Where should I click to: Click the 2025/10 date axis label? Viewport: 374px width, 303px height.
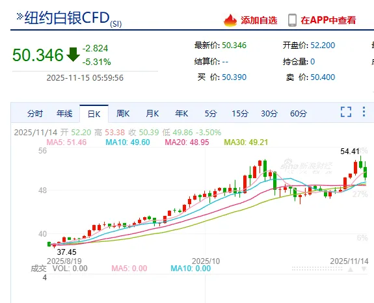[x=206, y=261]
